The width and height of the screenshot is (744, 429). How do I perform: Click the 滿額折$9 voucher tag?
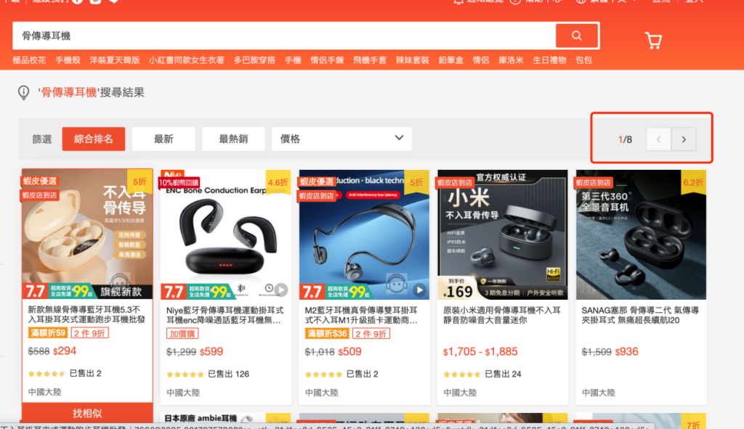pos(47,332)
